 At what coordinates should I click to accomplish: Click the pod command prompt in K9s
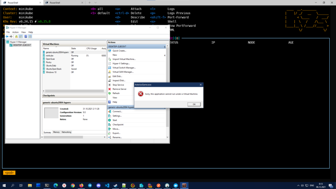point(9,173)
